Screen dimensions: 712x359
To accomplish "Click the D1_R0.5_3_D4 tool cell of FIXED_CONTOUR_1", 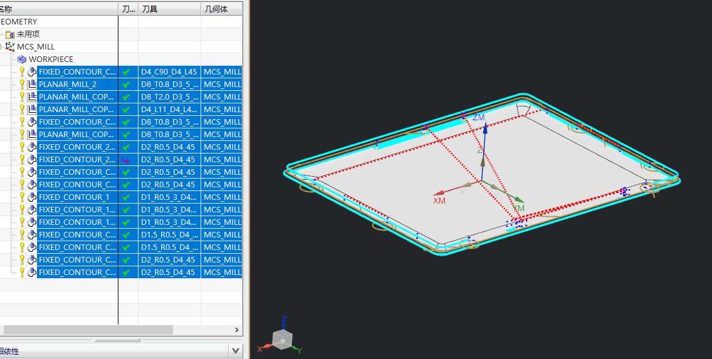I will click(x=169, y=197).
